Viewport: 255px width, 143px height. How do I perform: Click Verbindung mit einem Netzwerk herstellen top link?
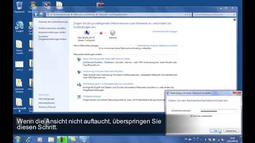click(x=157, y=46)
